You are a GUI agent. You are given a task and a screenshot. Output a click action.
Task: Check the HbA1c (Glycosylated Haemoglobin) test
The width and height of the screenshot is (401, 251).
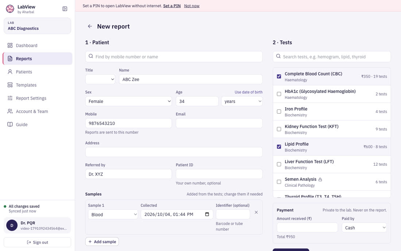[279, 94]
